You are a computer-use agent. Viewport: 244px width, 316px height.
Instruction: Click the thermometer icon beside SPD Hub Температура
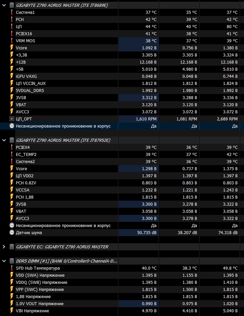coord(11,268)
